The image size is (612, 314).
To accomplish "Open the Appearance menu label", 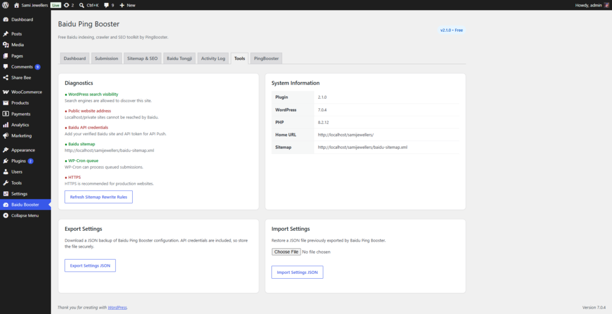I will click(x=23, y=150).
